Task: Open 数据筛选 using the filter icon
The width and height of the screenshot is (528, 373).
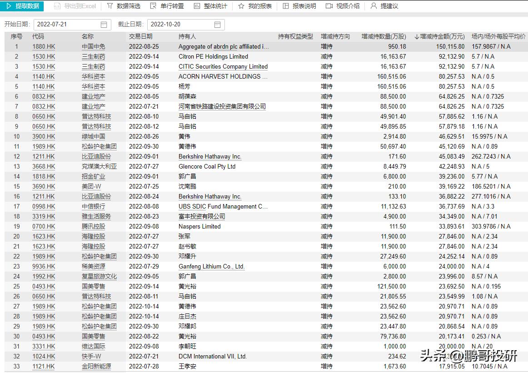Action: 110,7
